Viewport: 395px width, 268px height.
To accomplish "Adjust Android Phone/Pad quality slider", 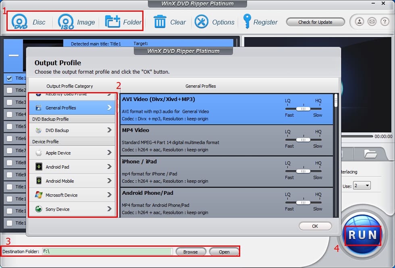I will 303,202.
